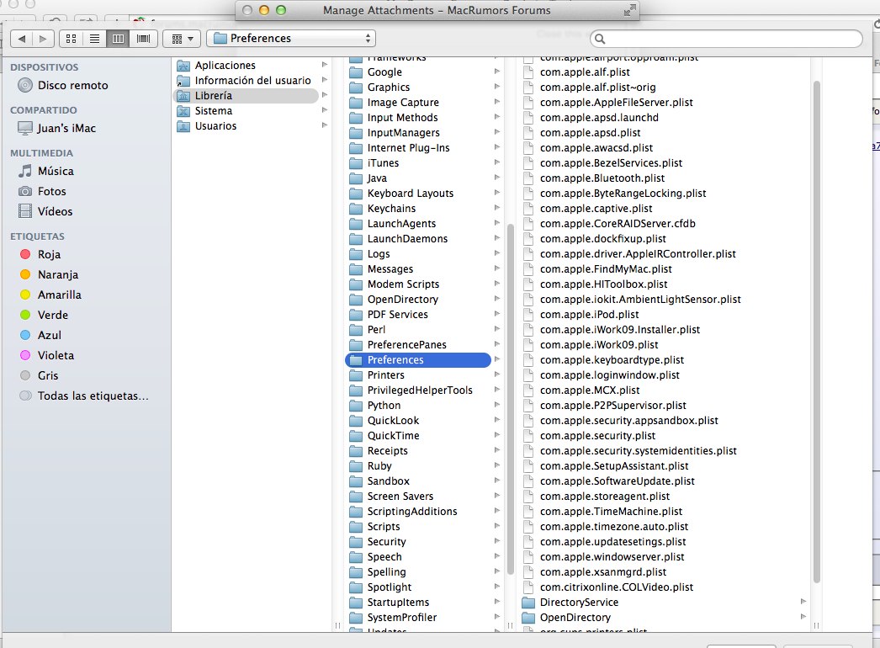880x648 pixels.
Task: Go back with the left arrow button
Action: click(x=22, y=39)
